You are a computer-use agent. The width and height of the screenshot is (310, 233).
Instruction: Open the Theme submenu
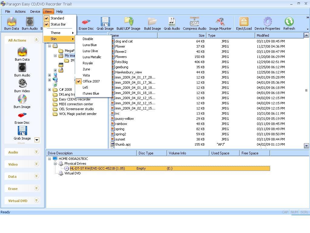59,33
